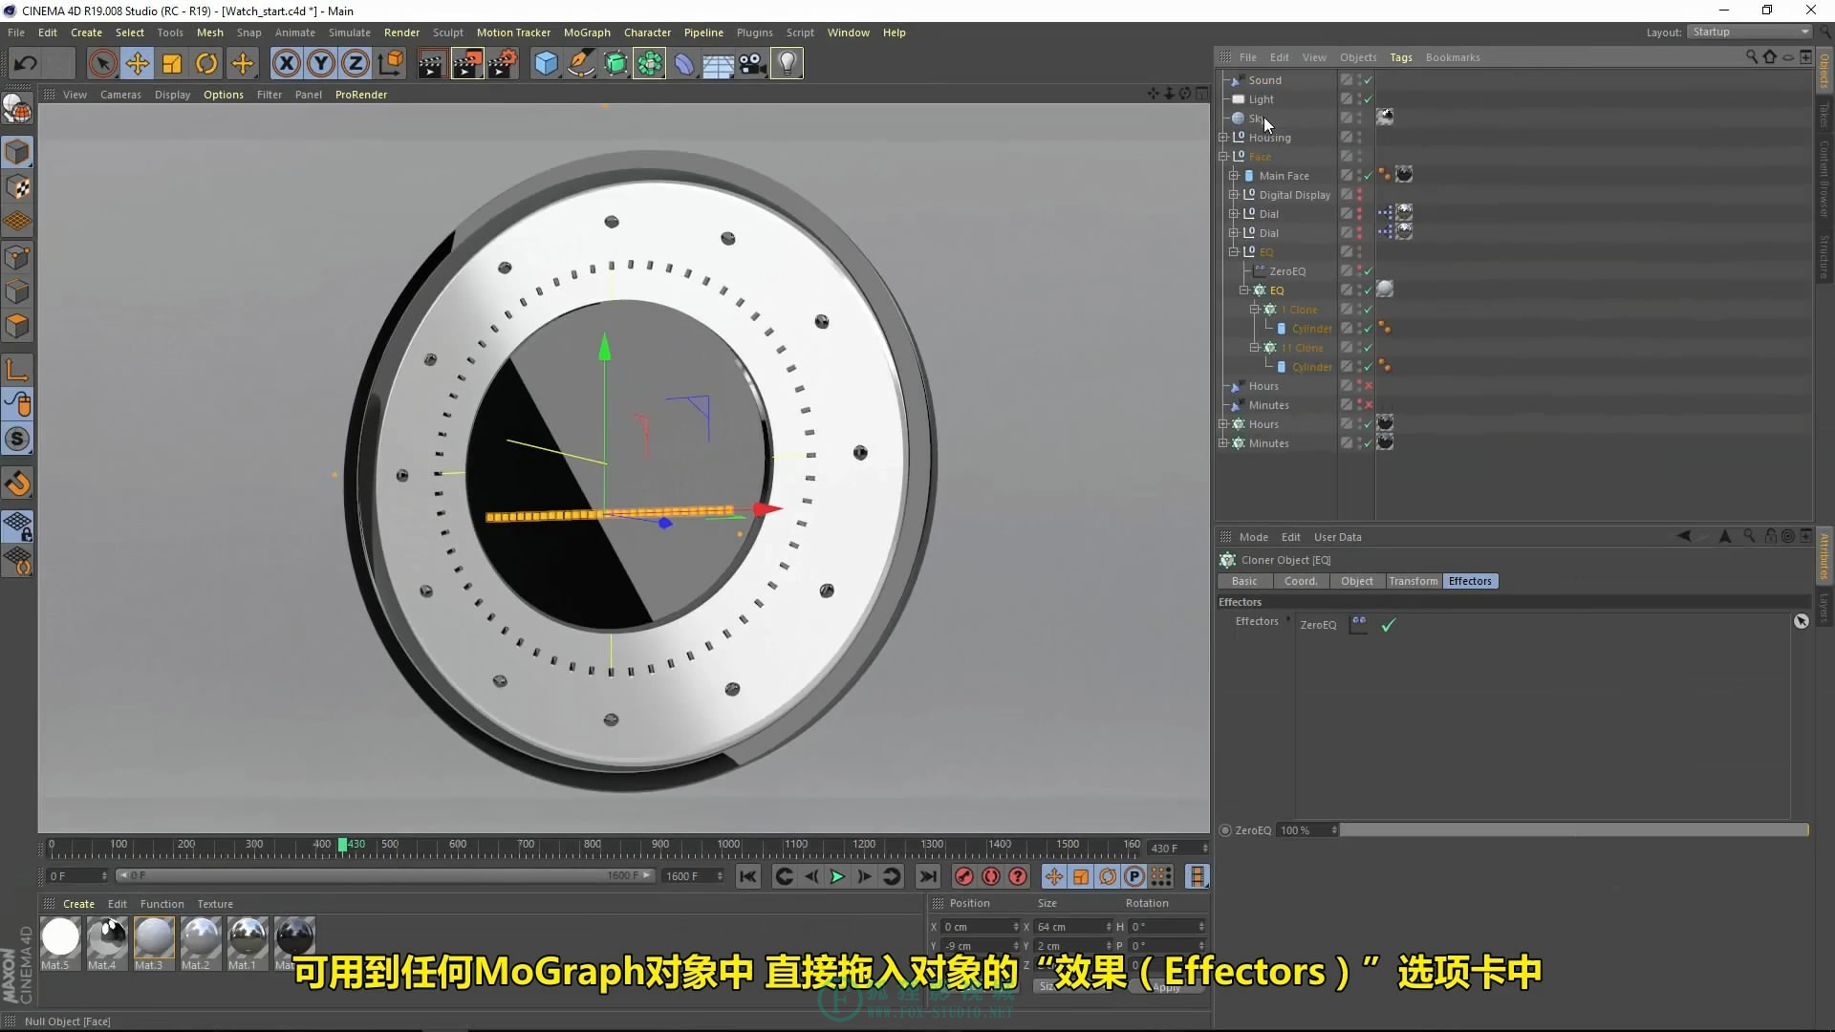Switch to the Object tab

coord(1357,581)
